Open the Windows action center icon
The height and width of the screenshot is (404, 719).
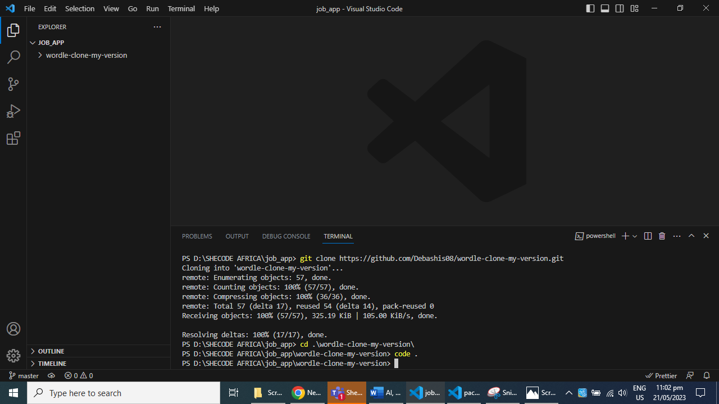click(x=700, y=393)
